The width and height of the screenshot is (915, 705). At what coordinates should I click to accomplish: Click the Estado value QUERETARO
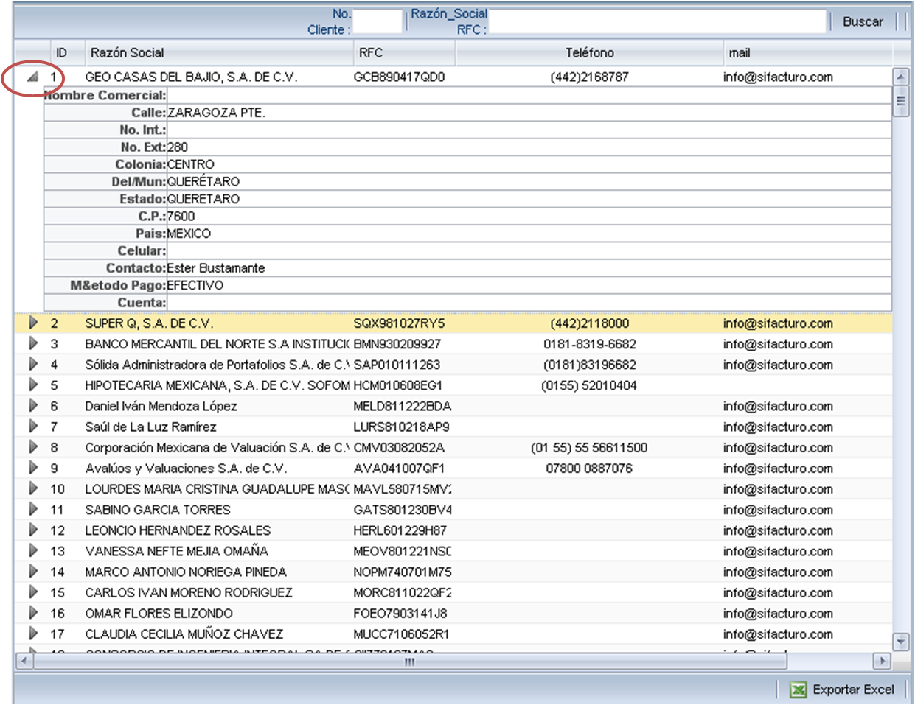(x=203, y=199)
